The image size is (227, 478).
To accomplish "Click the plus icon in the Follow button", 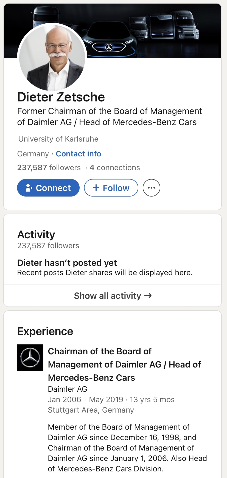I will tap(96, 188).
